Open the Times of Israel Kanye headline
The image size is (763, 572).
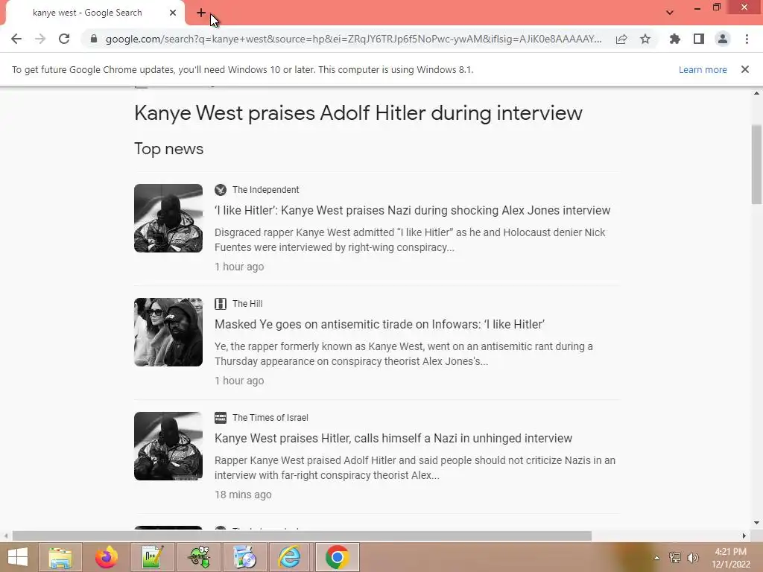pyautogui.click(x=393, y=438)
